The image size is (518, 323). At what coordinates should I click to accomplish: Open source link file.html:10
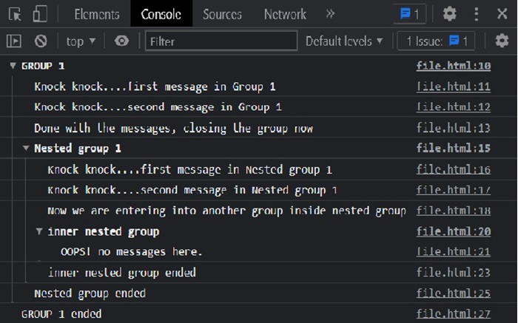point(453,66)
